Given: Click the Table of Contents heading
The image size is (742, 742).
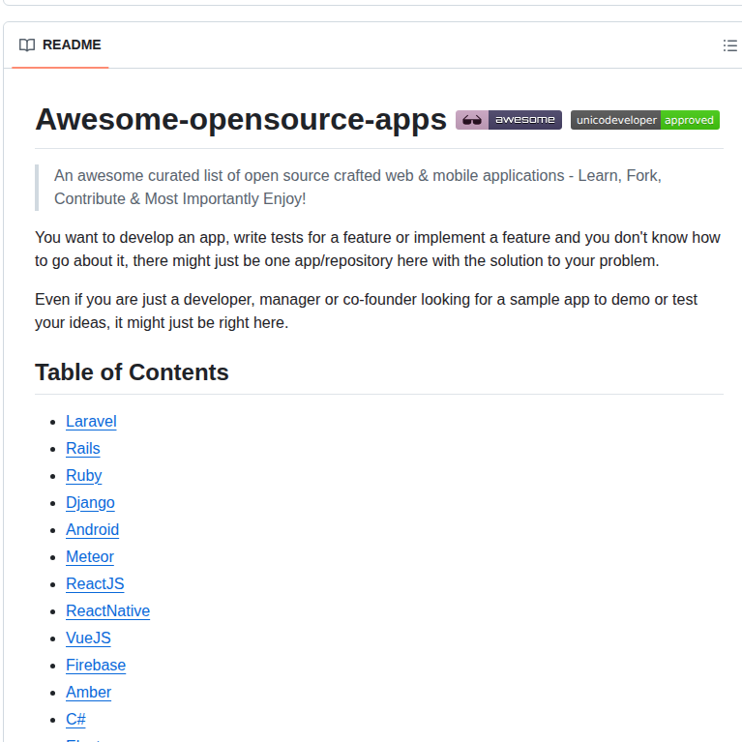Looking at the screenshot, I should (x=132, y=371).
